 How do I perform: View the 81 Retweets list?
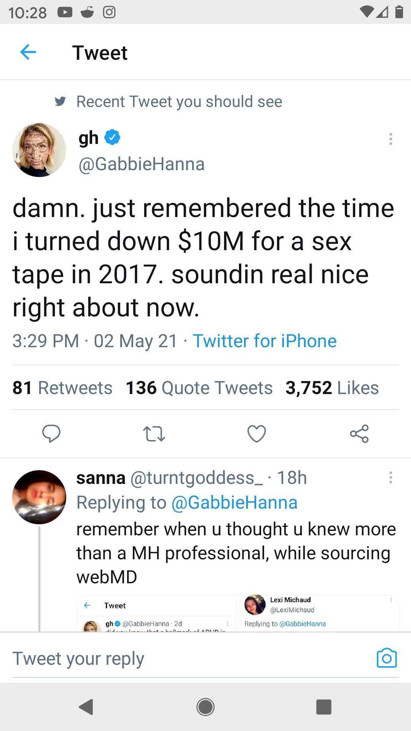click(62, 388)
